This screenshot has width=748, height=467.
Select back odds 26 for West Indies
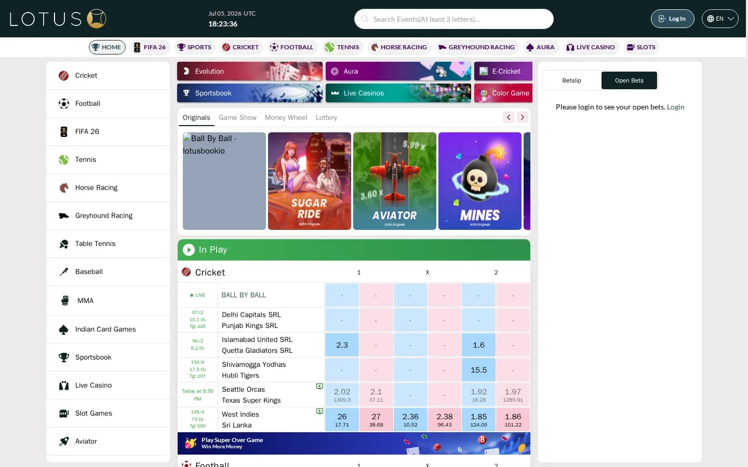342,420
